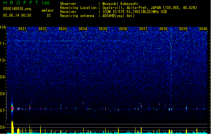Click the kHz axis unit label

[3, 27]
